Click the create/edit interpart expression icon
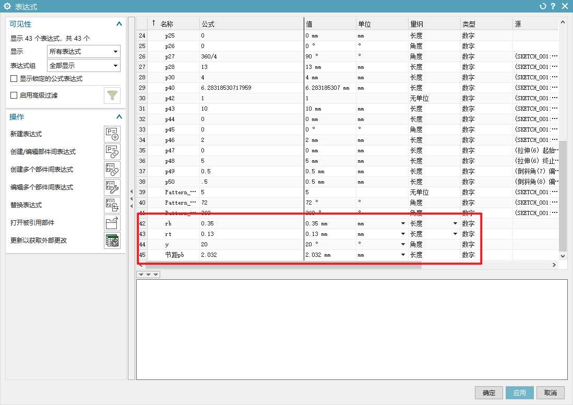The height and width of the screenshot is (405, 573). tap(112, 152)
